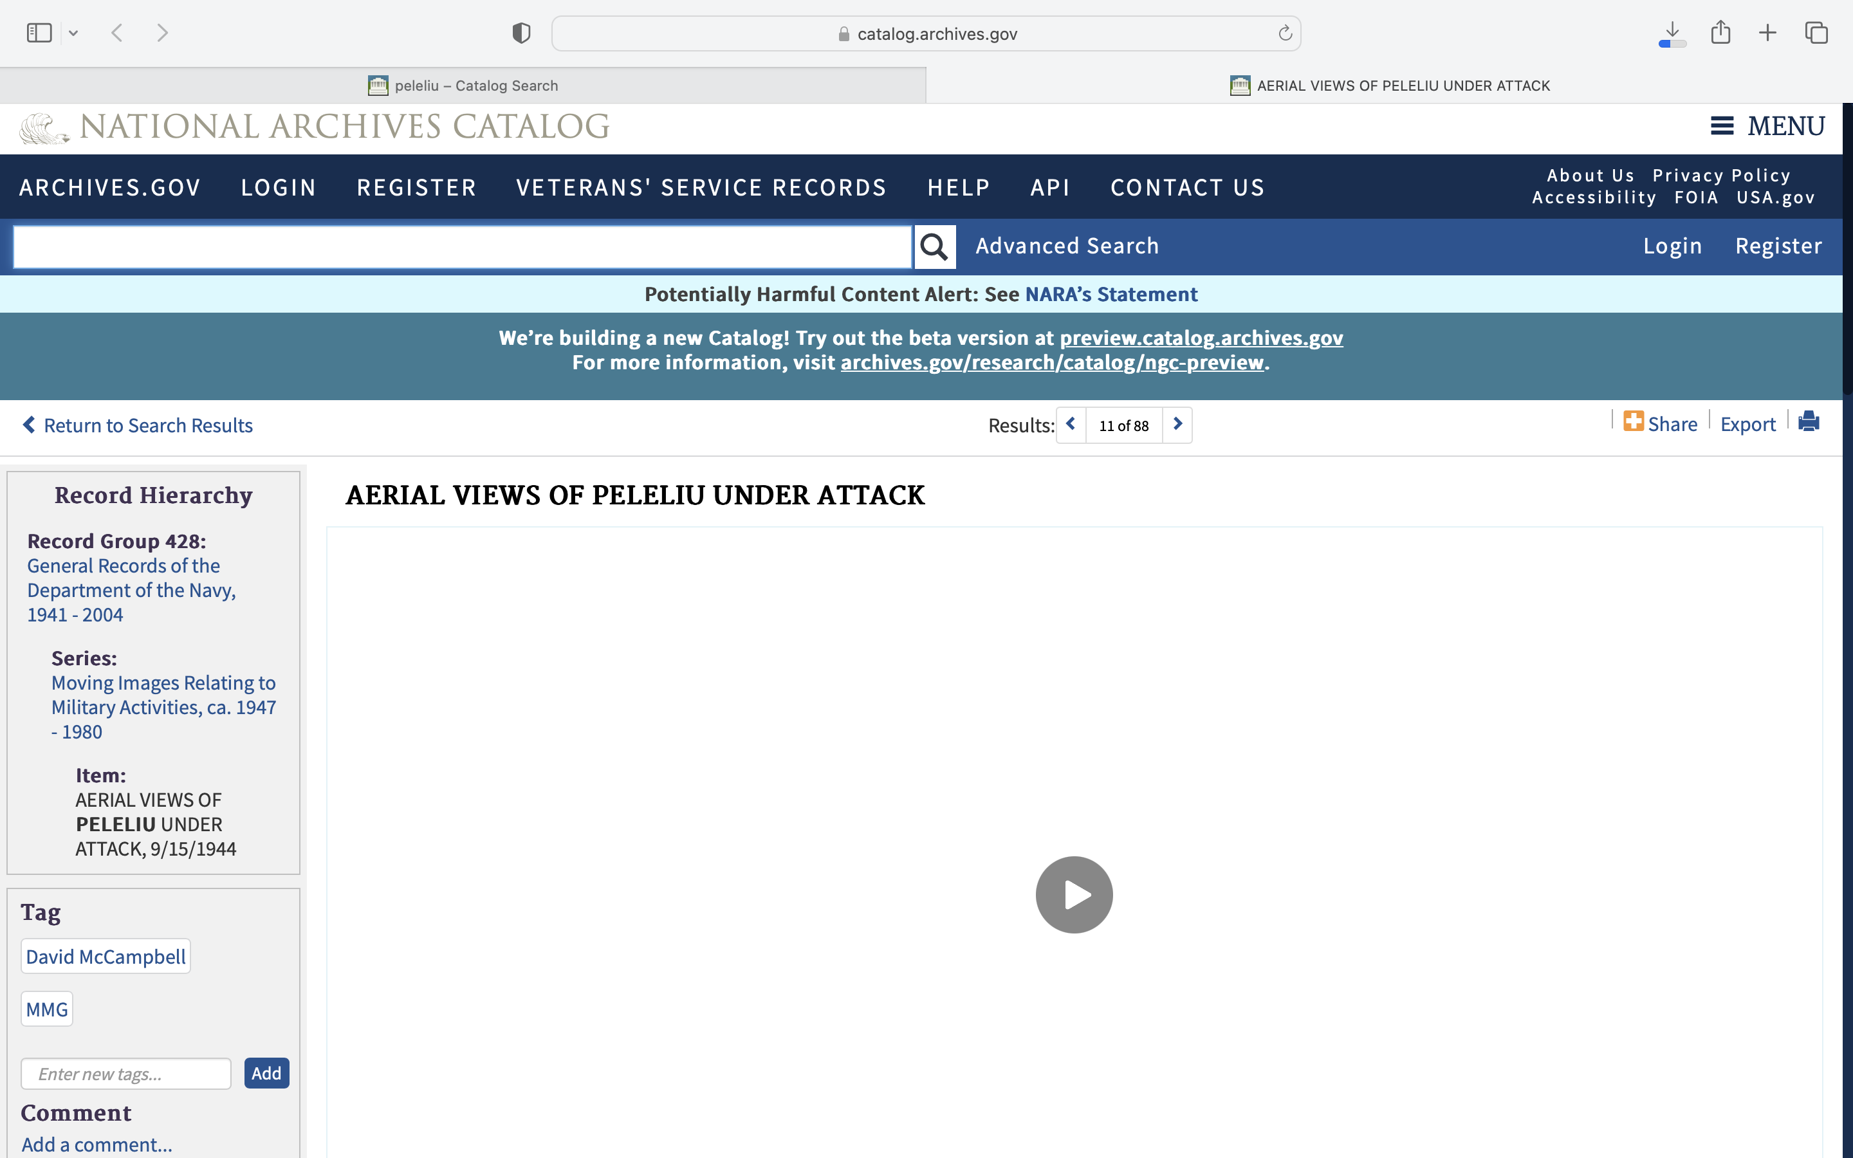Open the Share options
The width and height of the screenshot is (1853, 1158).
point(1660,423)
